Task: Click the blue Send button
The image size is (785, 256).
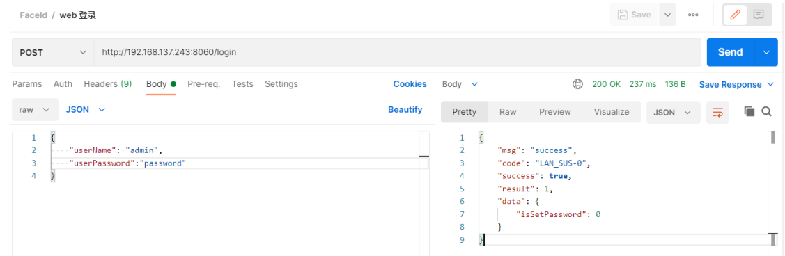Action: click(x=731, y=52)
